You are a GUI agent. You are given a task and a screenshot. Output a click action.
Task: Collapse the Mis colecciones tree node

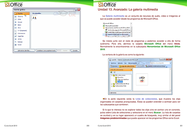tap(112, 75)
